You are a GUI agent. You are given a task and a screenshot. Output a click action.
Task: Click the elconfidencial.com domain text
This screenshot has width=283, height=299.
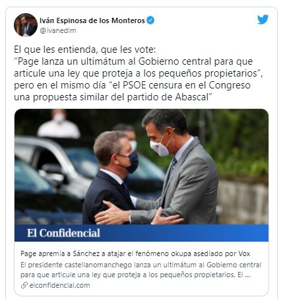coord(59,285)
